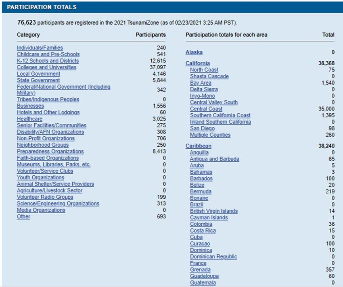Open Colleges and Universities category

pos(46,67)
